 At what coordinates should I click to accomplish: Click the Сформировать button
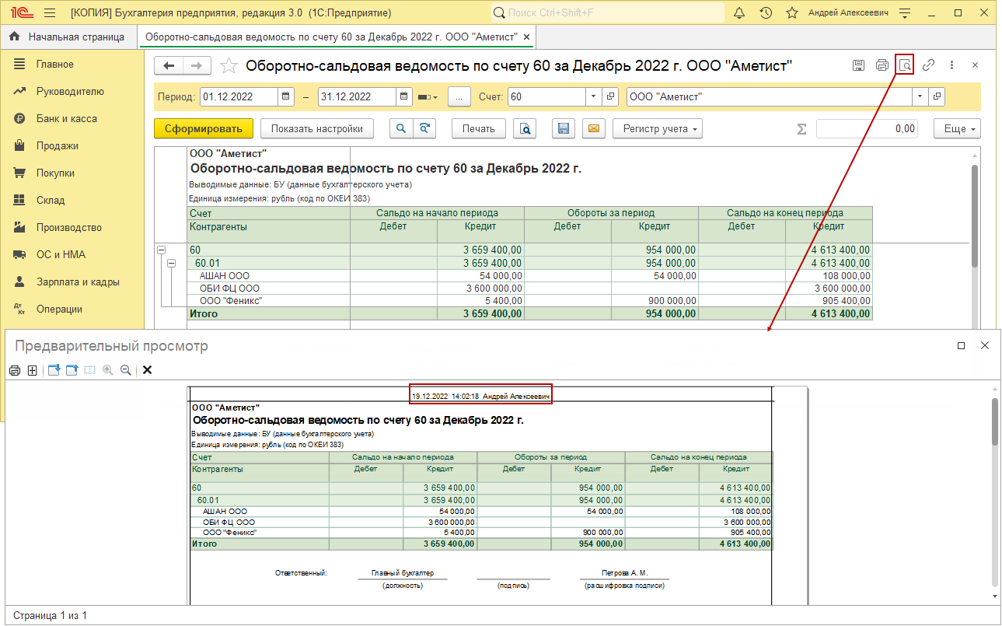pos(204,129)
